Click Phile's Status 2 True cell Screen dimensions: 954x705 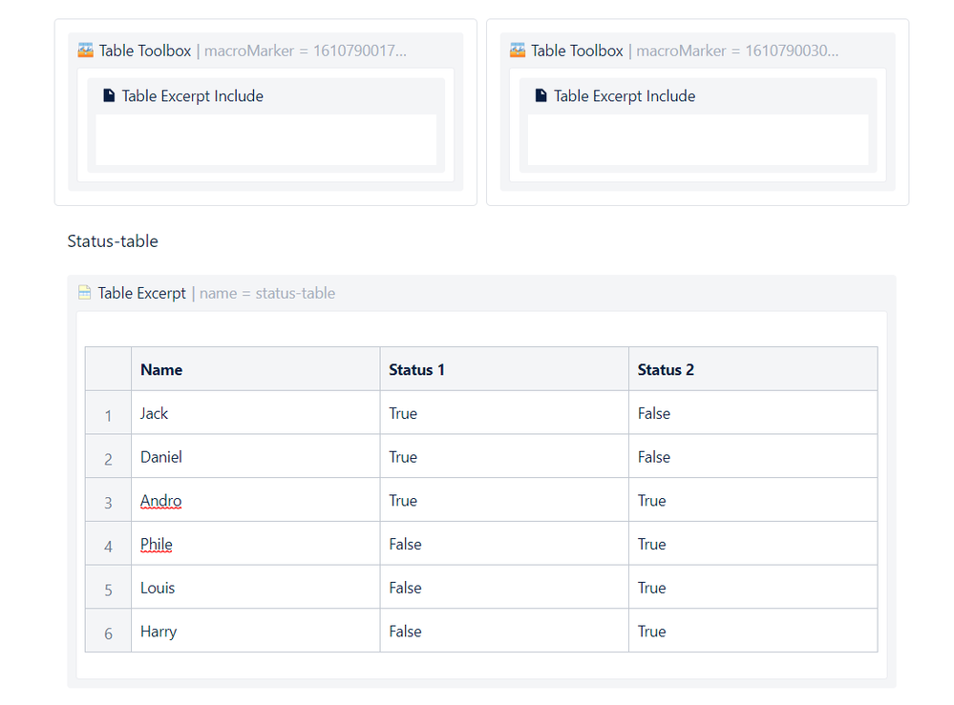pos(753,544)
